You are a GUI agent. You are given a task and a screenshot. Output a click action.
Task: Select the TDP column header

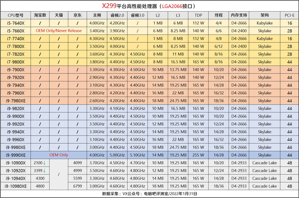coord(199,15)
